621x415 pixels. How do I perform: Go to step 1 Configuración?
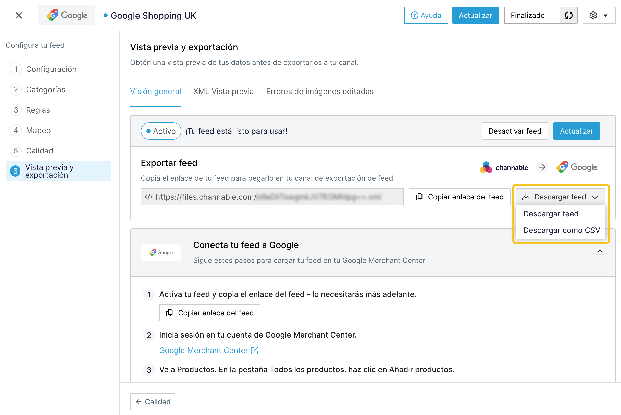43,69
